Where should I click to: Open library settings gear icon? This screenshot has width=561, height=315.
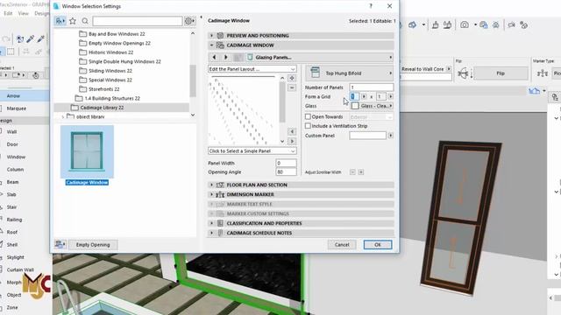click(x=189, y=21)
